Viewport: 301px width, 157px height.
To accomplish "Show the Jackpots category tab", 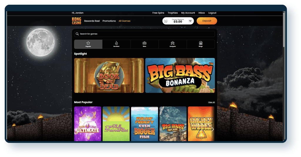I will pyautogui.click(x=173, y=44).
